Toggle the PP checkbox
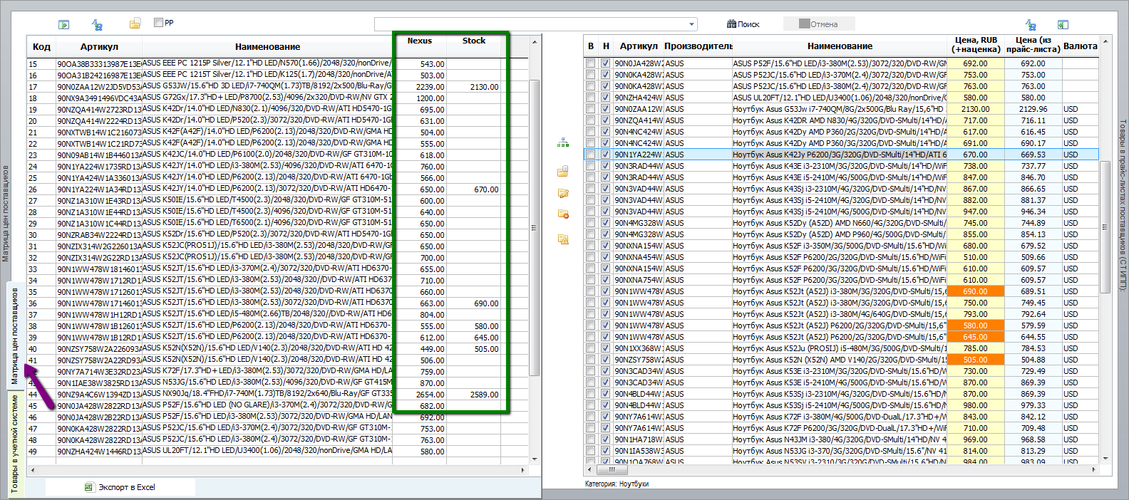Viewport: 1129px width, 500px height. click(x=158, y=23)
